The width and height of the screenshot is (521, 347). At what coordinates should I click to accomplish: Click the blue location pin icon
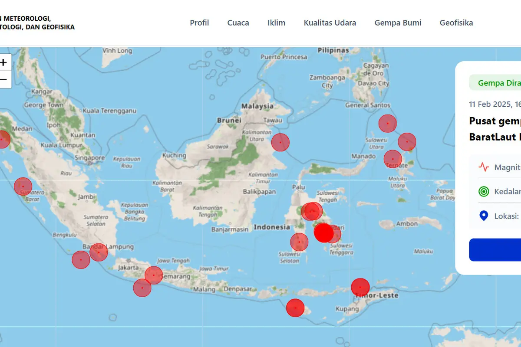(x=484, y=216)
